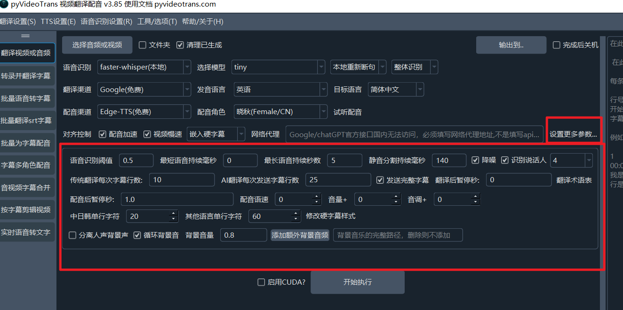Image resolution: width=623 pixels, height=310 pixels.
Task: Open the TTS设置(E) menu
Action: [58, 22]
